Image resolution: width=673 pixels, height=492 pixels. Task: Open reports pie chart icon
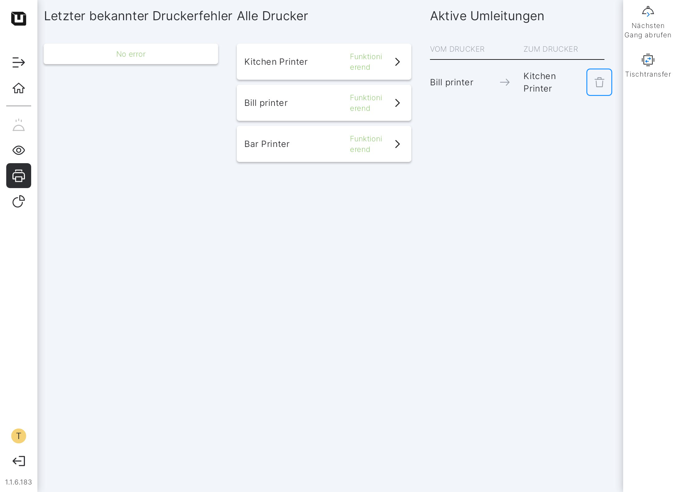19,201
